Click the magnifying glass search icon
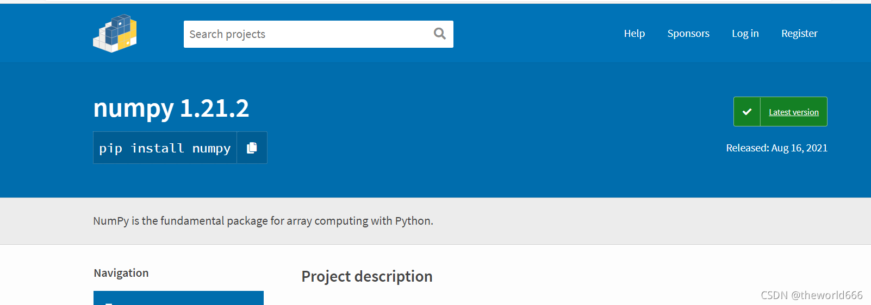The height and width of the screenshot is (305, 871). coord(440,34)
